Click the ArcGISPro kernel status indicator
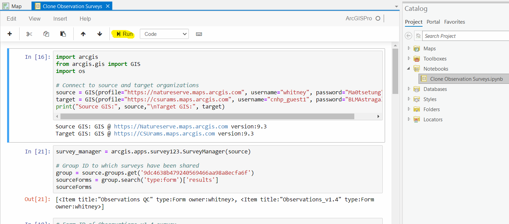 coord(378,19)
